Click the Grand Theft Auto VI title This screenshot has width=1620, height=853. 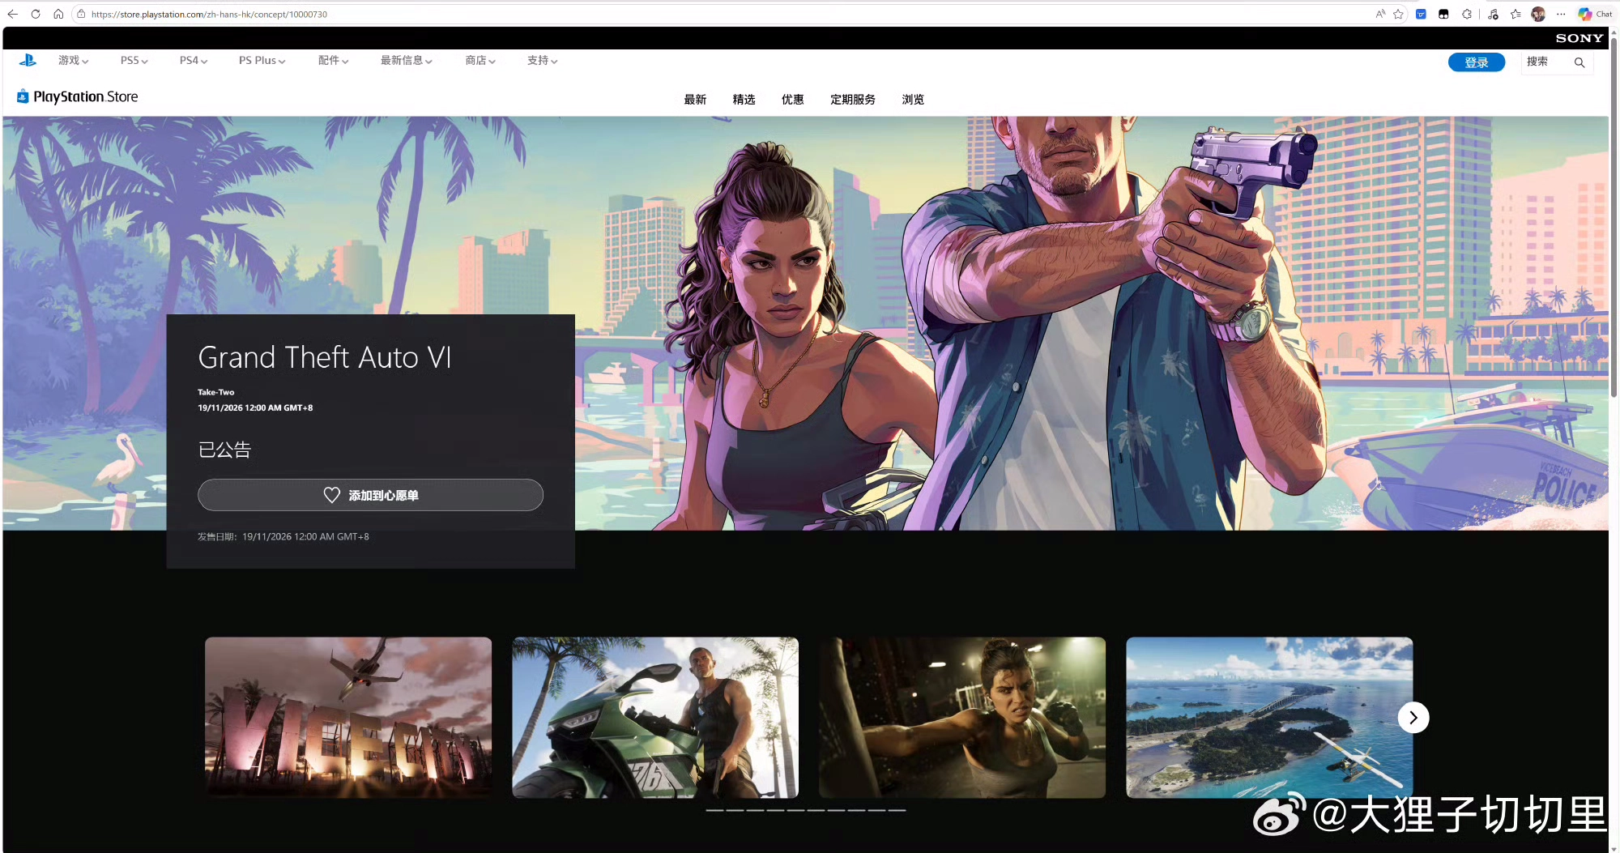(325, 357)
